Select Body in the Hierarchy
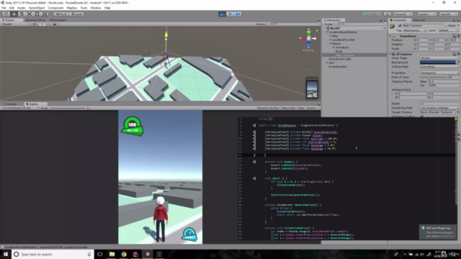 coord(339,51)
